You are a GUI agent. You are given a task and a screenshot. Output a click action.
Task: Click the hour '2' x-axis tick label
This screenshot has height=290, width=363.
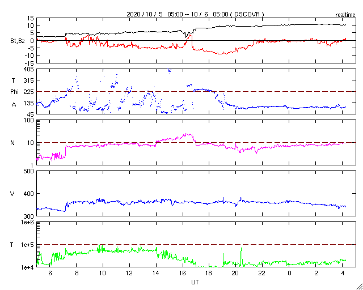coord(316,273)
